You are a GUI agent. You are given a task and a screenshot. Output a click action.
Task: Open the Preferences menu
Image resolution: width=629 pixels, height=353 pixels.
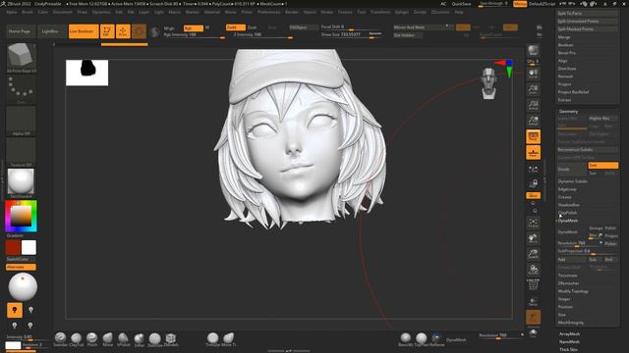[268, 12]
